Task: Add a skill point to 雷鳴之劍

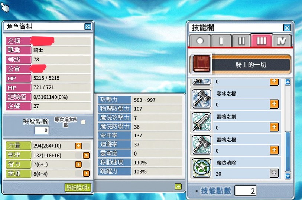Action: [x=274, y=127]
